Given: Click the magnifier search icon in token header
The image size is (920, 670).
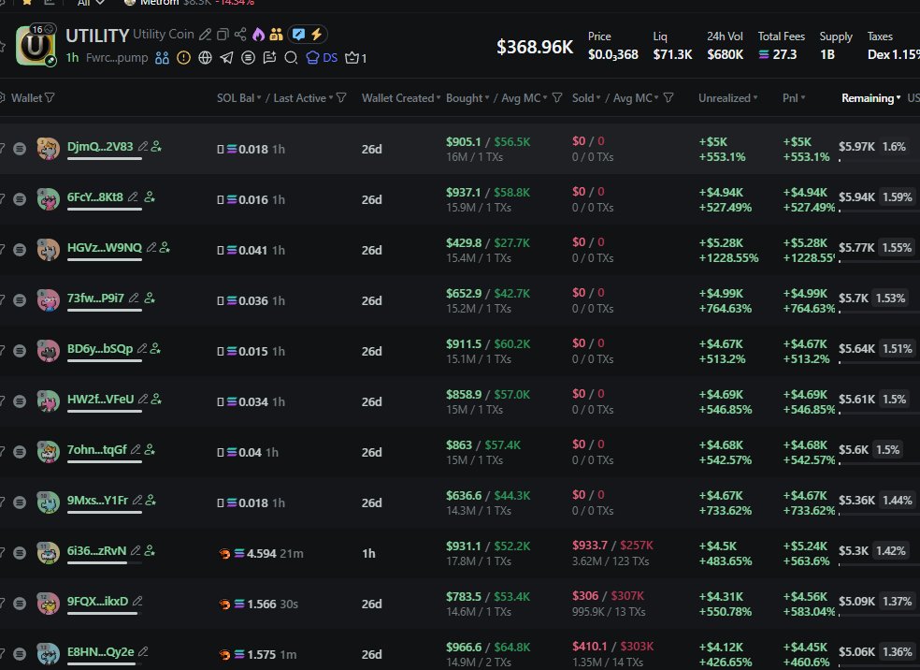Looking at the screenshot, I should (x=291, y=58).
